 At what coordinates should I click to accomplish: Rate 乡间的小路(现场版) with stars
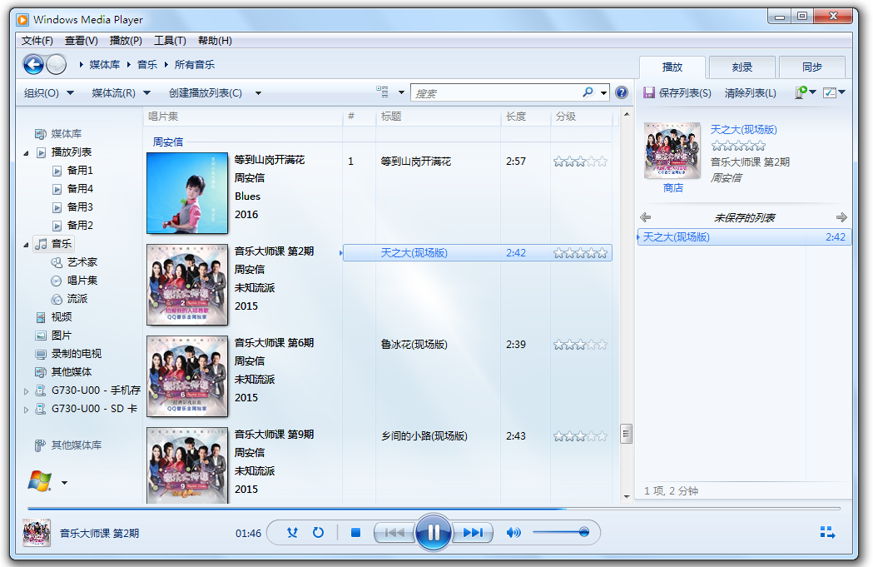coord(580,436)
